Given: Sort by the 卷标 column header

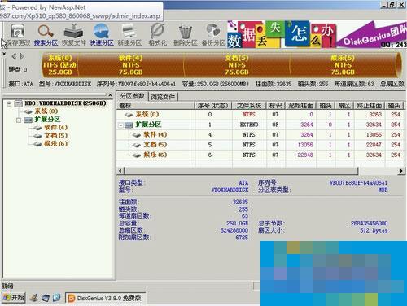Looking at the screenshot, I should 155,105.
